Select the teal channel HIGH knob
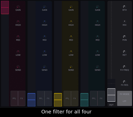133x117 pixels. 98,22
